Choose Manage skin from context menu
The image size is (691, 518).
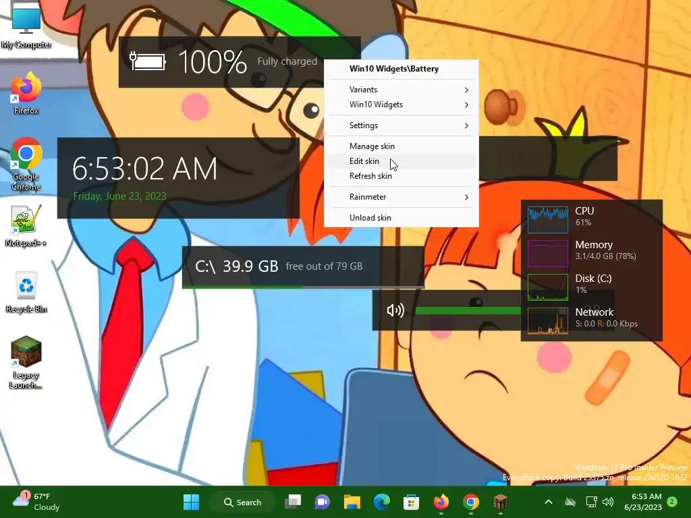tap(401, 146)
